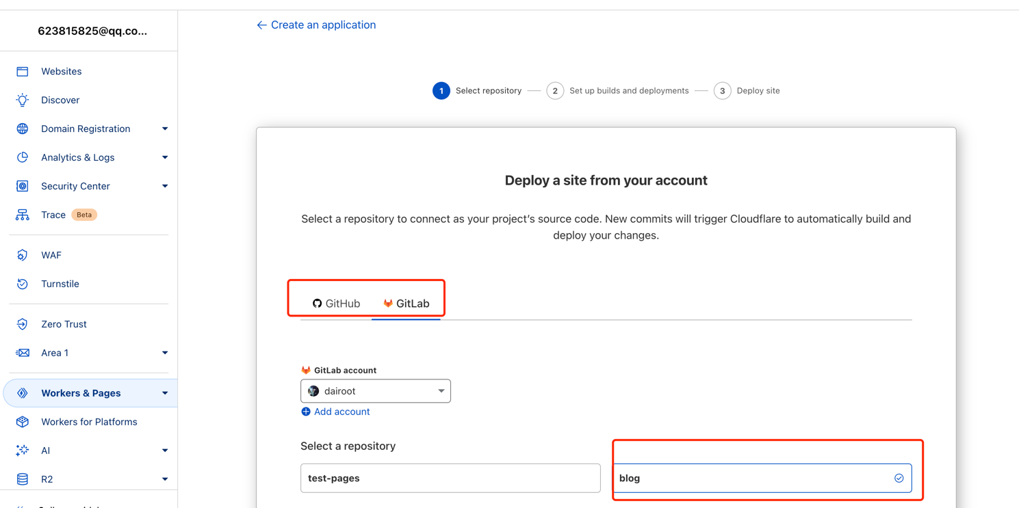
Task: Click the Beta badge next to Trace
Action: [84, 215]
